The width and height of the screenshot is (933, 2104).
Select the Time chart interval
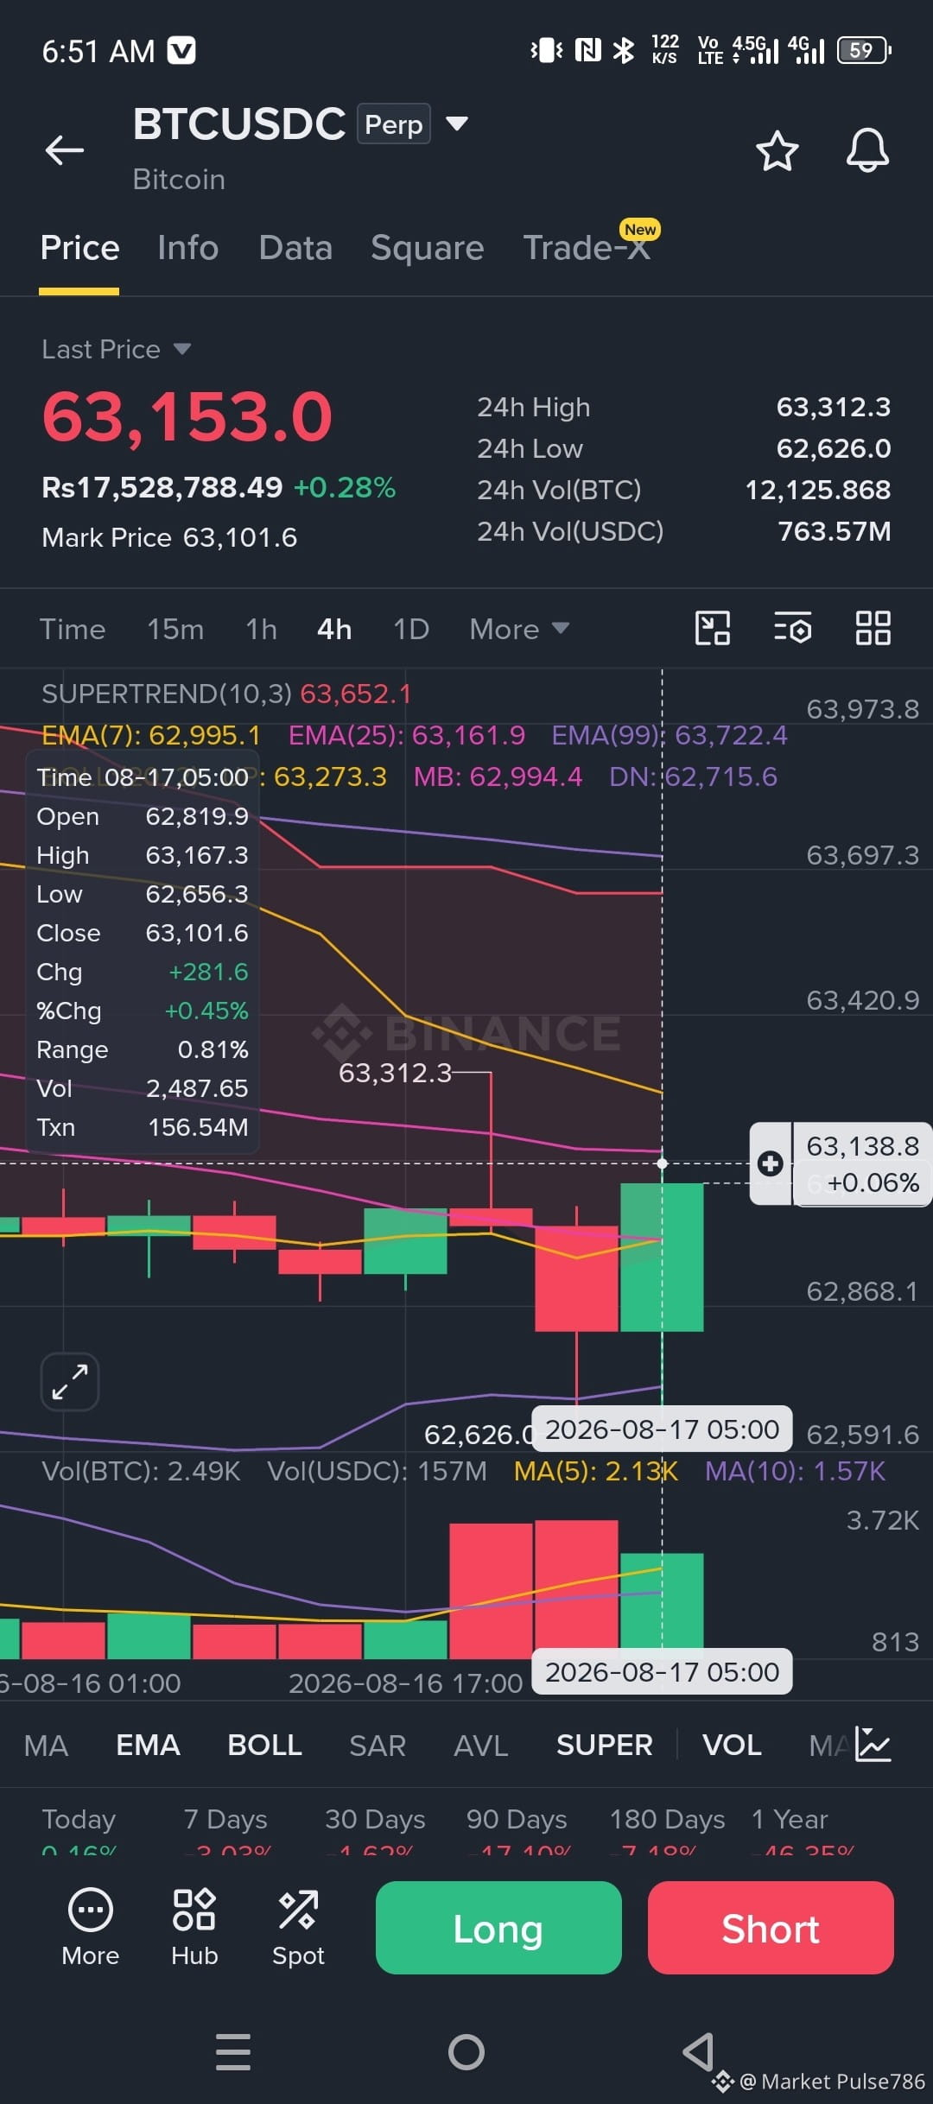click(x=73, y=629)
